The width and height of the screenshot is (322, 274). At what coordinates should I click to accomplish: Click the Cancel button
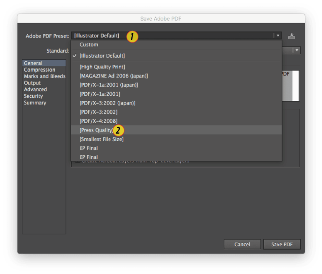[x=242, y=244]
